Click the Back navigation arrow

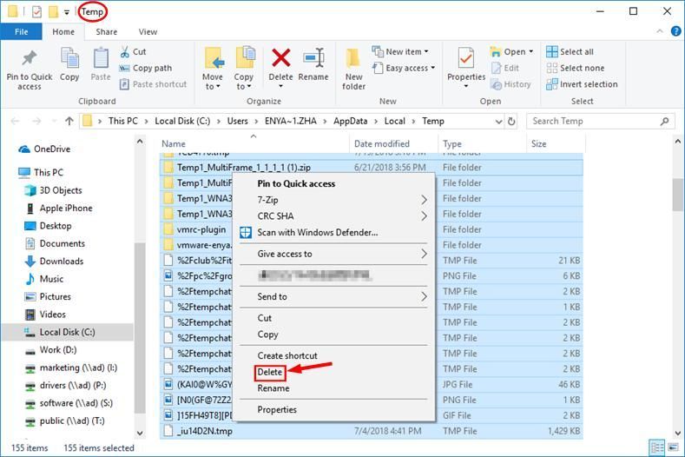pos(16,121)
